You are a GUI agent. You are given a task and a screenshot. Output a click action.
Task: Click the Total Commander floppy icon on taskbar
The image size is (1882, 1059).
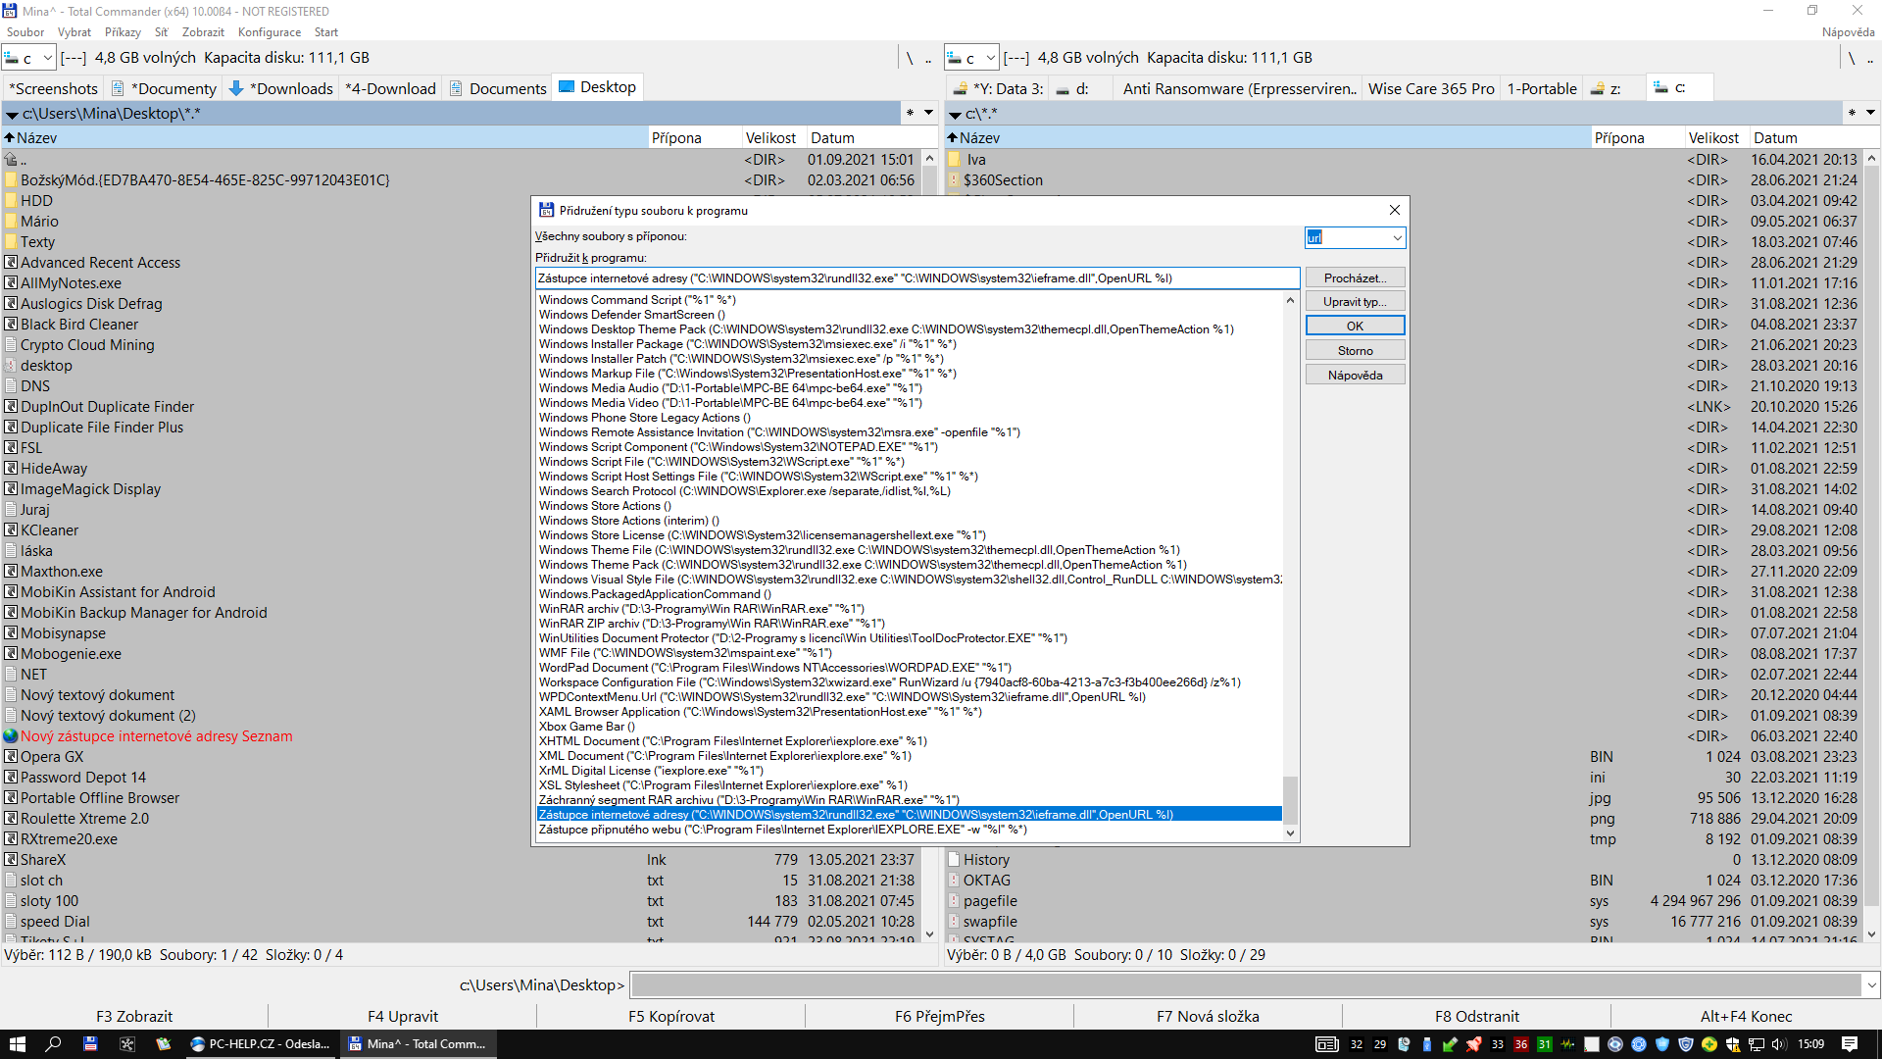point(90,1044)
